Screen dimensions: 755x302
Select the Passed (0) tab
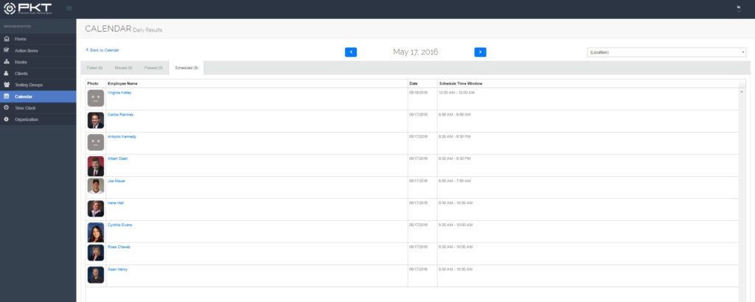(153, 68)
